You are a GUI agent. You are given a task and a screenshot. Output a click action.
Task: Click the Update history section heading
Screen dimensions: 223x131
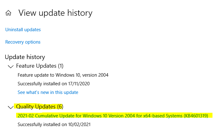25,57
